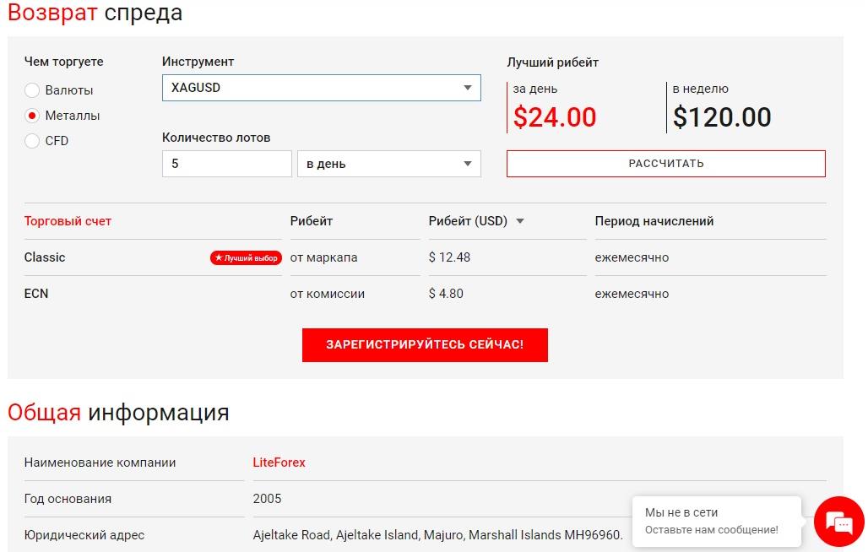This screenshot has width=868, height=552.
Task: Click the РАССЧИТАТЬ button
Action: 666,164
